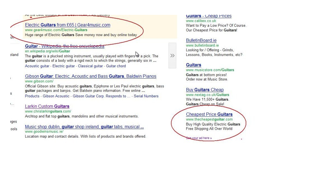Open Guitar Wikipedia encyclopedia result
Image resolution: width=313 pixels, height=175 pixels.
click(65, 46)
